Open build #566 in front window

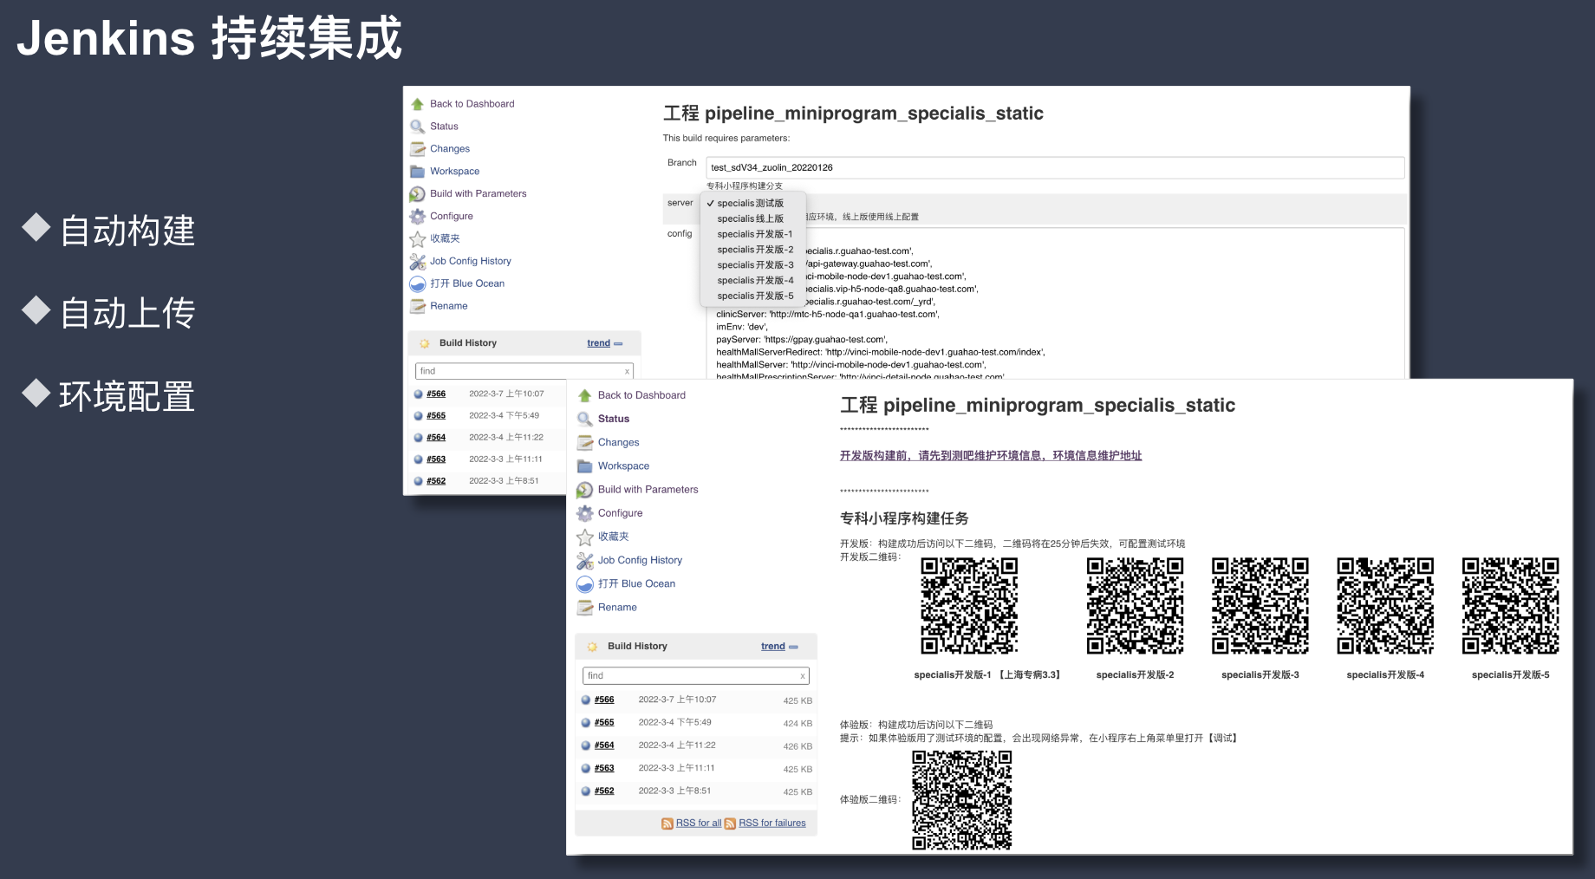click(x=604, y=700)
